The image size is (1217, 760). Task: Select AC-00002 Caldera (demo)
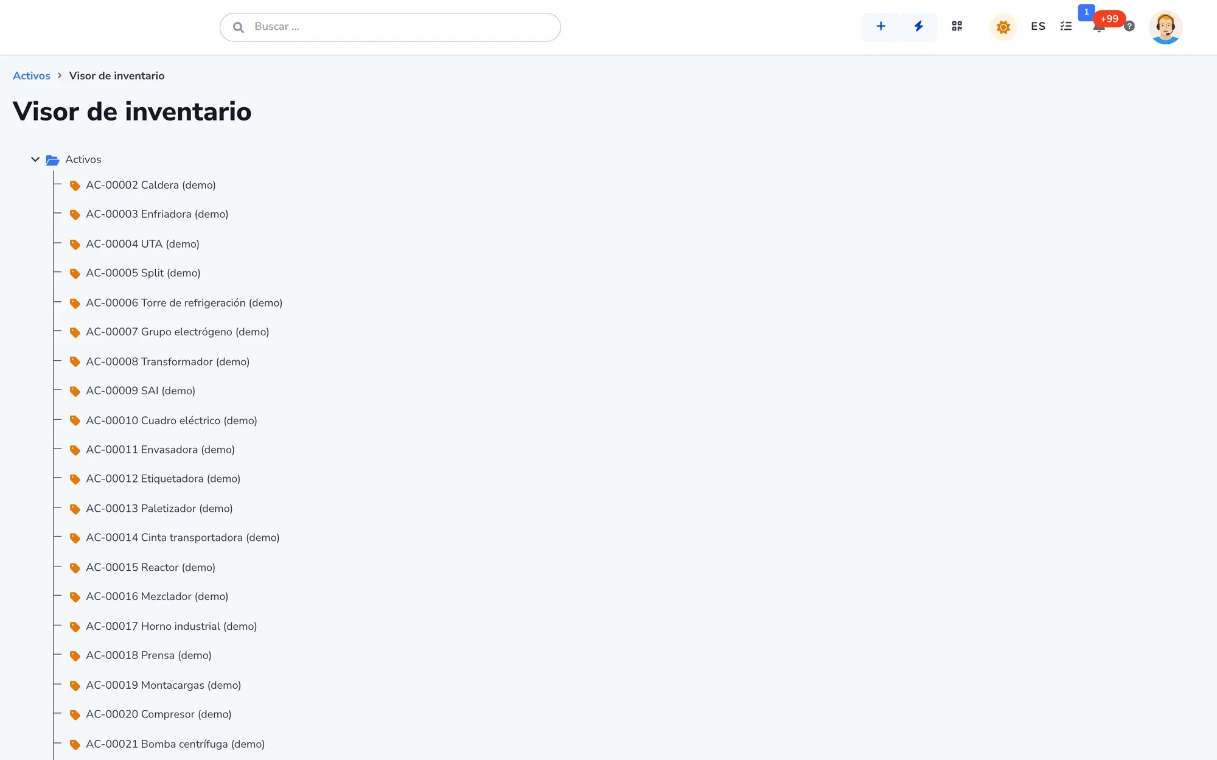click(x=151, y=185)
